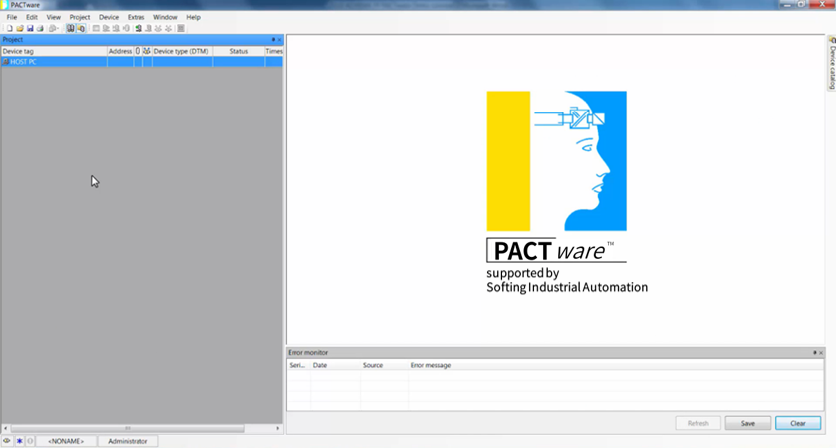Open the Edit menu
Viewport: 836px width, 448px height.
click(32, 17)
